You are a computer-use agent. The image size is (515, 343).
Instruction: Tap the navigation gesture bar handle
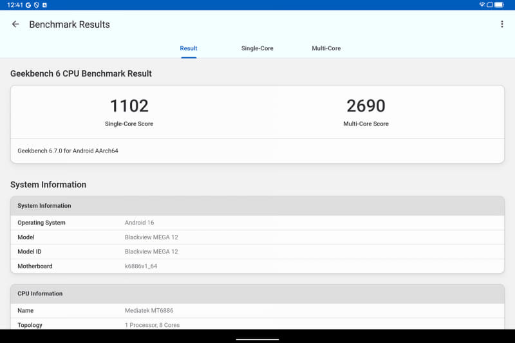(257, 339)
